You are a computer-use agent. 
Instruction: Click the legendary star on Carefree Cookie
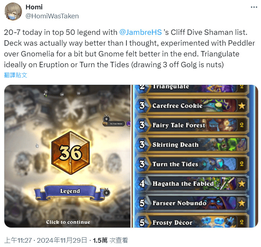coord(242,106)
